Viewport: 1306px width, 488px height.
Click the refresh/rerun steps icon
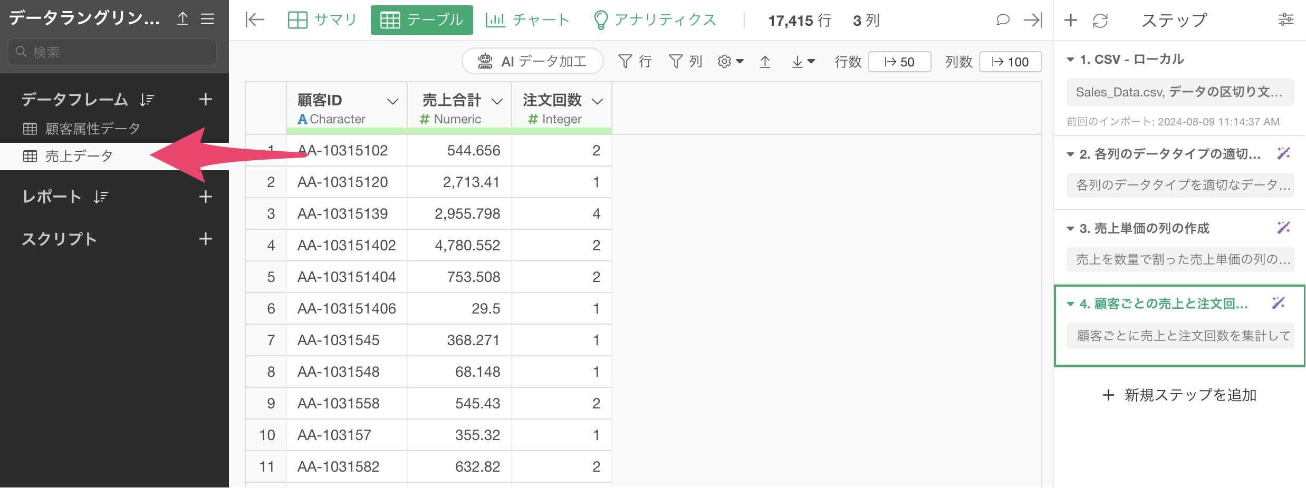pyautogui.click(x=1100, y=20)
